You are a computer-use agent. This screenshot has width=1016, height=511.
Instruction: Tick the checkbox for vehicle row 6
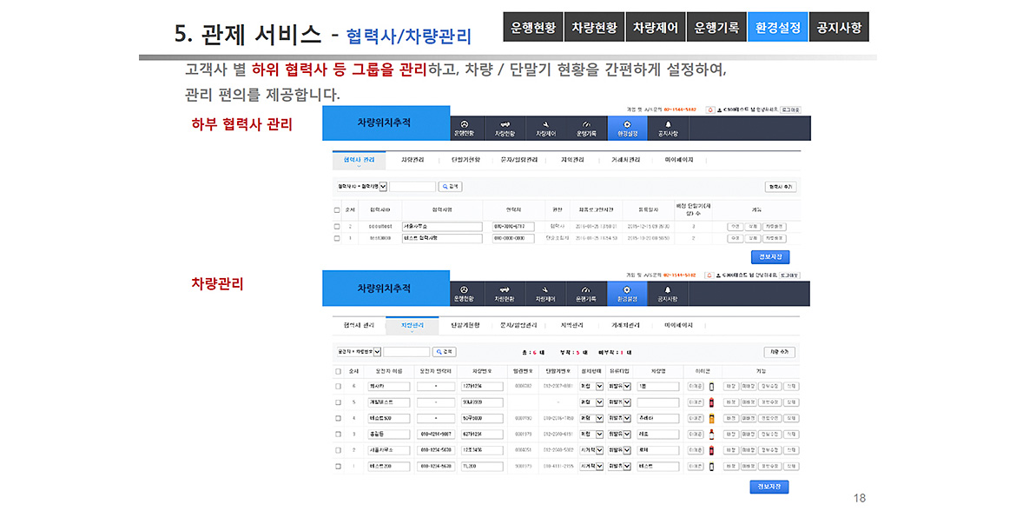click(x=338, y=387)
